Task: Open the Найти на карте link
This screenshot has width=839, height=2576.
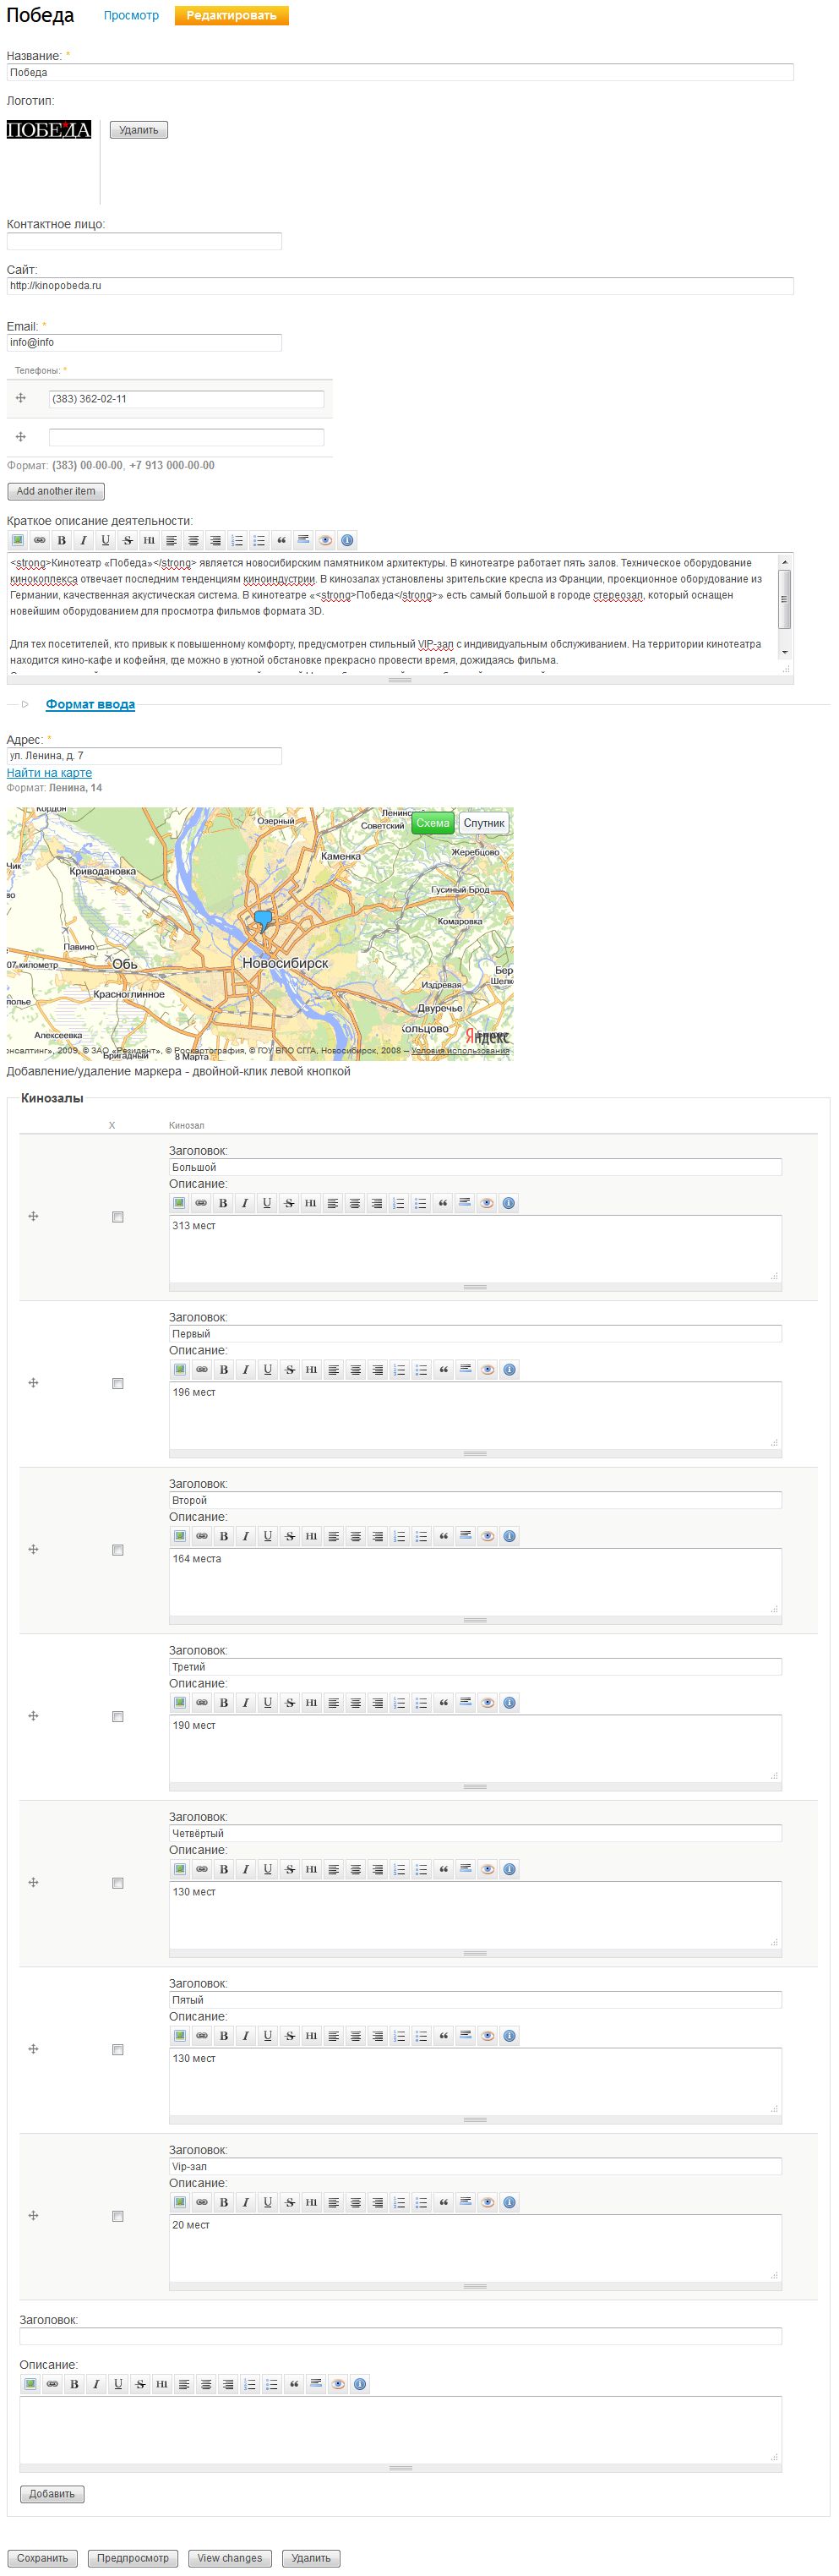Action: click(49, 773)
